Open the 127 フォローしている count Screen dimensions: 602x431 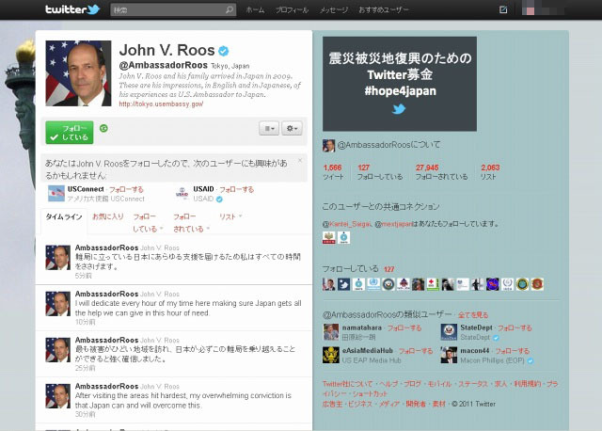[380, 172]
